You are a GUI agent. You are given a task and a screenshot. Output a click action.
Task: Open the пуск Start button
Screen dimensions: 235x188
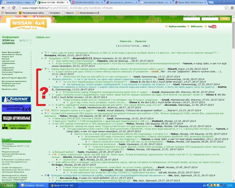[8, 185]
